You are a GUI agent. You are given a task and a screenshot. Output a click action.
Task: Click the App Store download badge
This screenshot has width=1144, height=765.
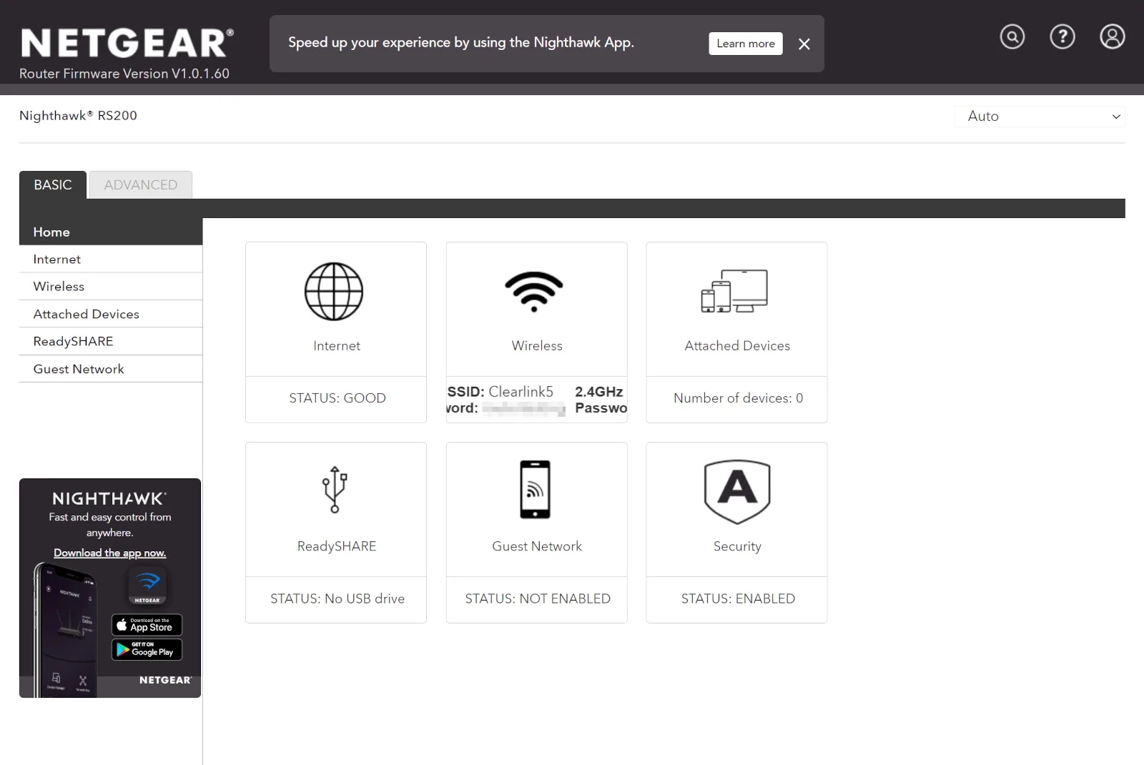(147, 625)
